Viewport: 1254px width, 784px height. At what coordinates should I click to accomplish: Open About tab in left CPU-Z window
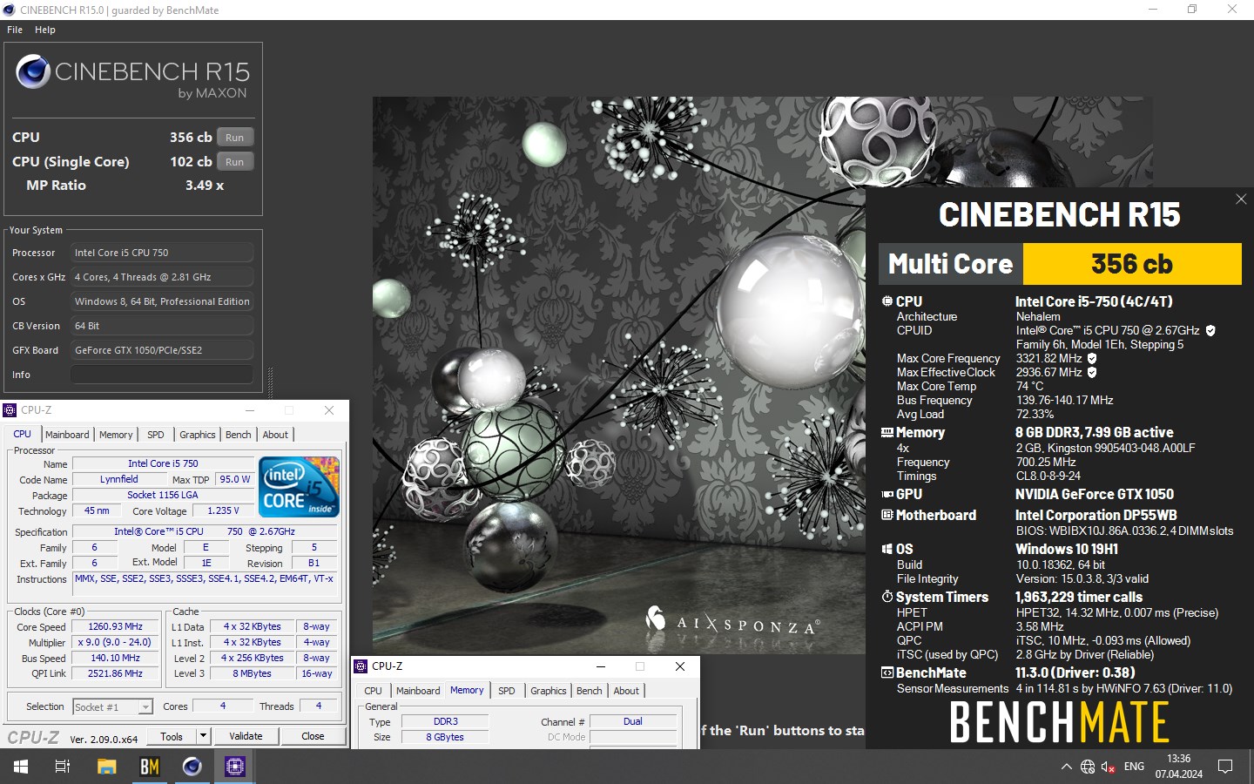(x=275, y=435)
